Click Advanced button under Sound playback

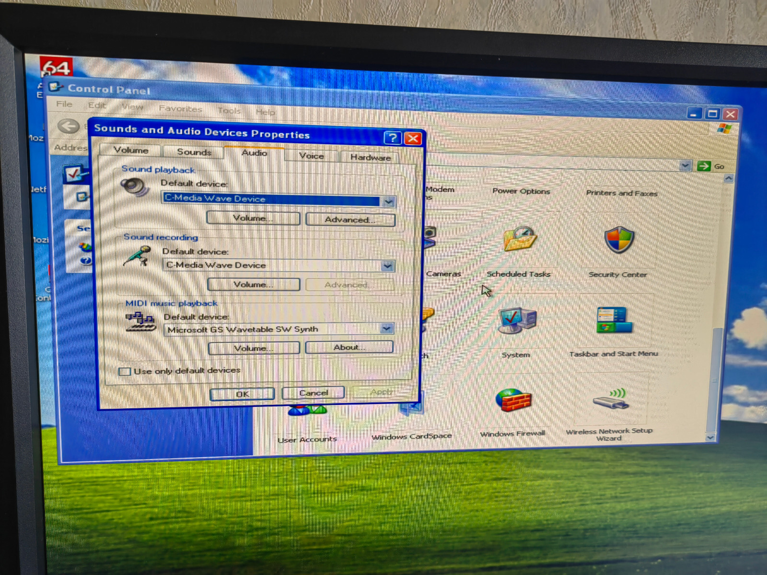tap(350, 219)
